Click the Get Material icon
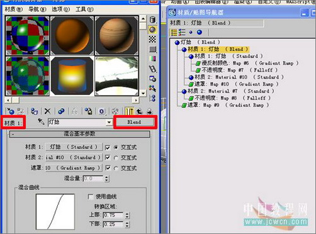Image resolution: width=316 pixels, height=234 pixels. coord(10,111)
